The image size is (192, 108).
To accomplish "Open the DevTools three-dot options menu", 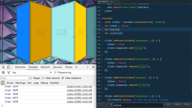I will pos(88,67).
